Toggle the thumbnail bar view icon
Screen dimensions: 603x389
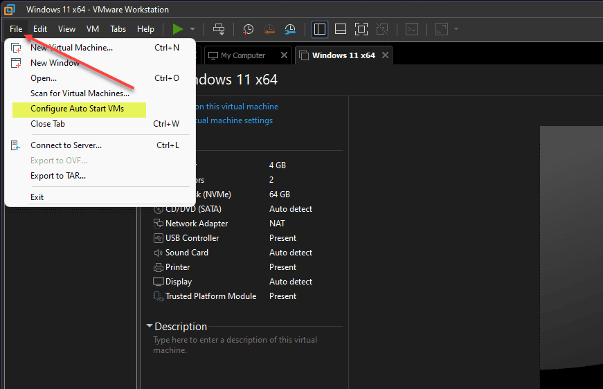341,29
